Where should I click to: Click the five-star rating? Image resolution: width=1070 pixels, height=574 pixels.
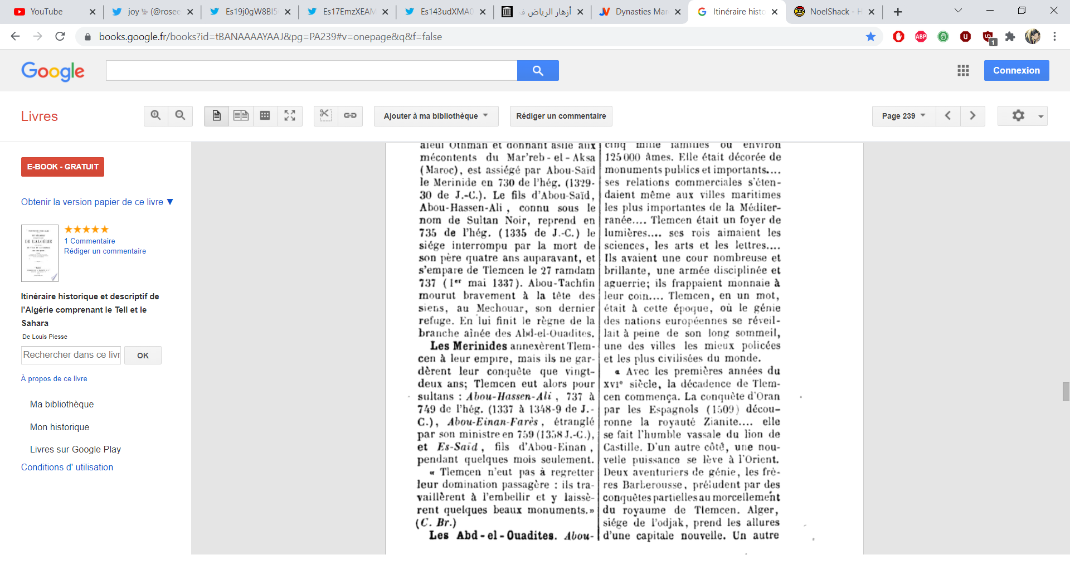pos(86,230)
